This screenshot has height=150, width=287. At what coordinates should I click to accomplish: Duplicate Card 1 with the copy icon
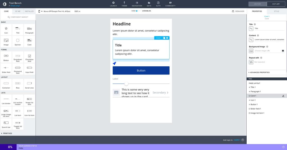pos(164,38)
